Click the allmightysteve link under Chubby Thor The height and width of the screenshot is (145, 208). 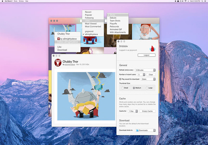(70, 65)
